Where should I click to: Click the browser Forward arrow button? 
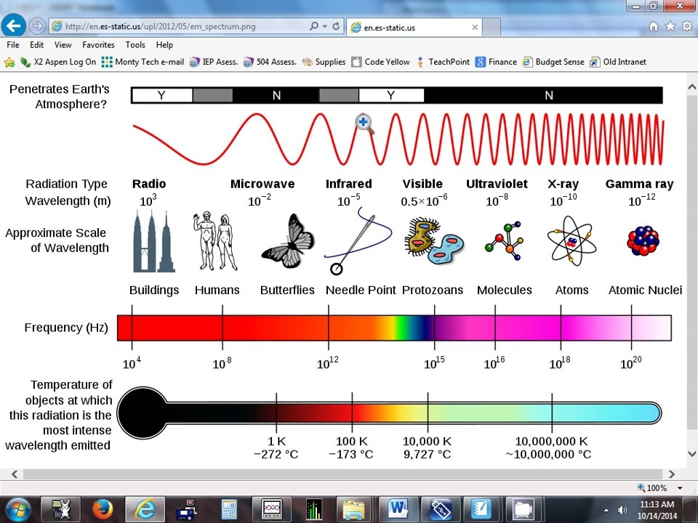coord(38,26)
